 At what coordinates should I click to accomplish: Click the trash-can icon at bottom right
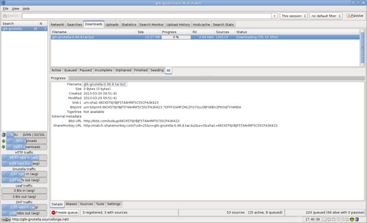coord(356,219)
